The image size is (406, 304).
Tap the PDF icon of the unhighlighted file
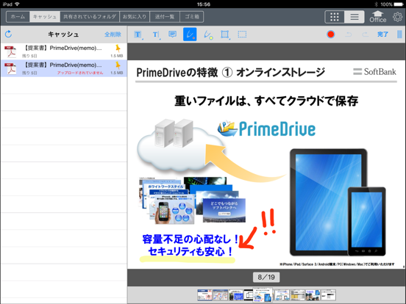(10, 51)
